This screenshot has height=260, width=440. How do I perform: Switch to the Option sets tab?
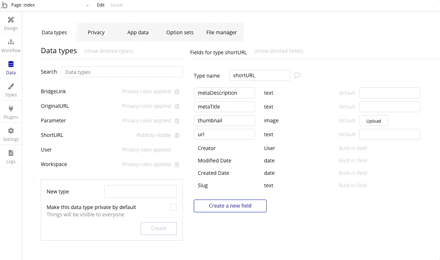pos(180,32)
